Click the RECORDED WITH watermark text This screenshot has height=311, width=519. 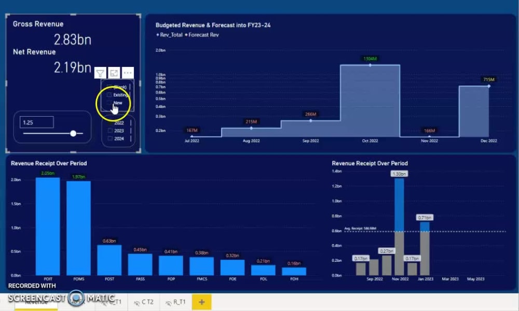32,286
